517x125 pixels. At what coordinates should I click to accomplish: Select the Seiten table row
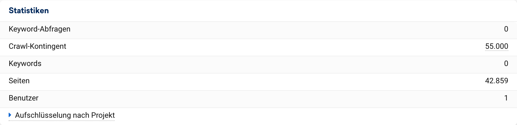258,82
